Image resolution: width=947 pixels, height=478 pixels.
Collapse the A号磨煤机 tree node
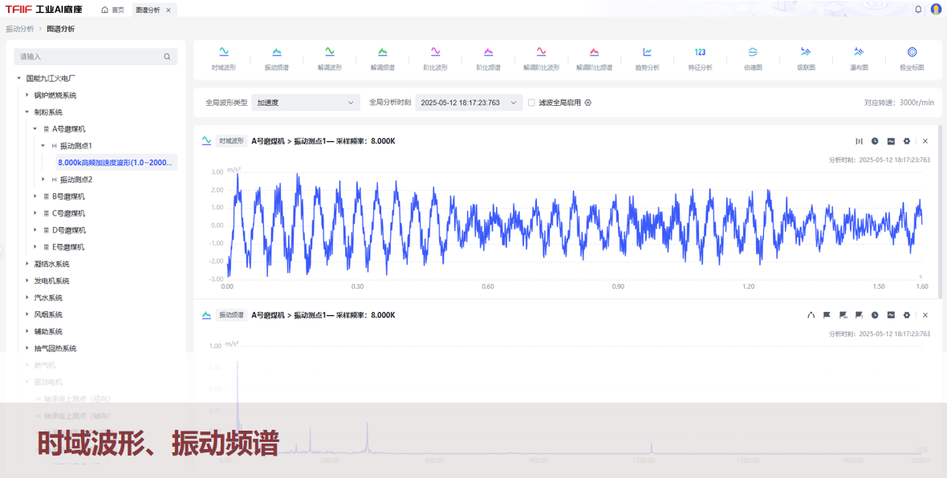[x=35, y=129]
